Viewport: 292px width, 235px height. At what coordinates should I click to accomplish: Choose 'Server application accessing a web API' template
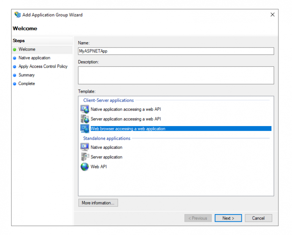125,119
